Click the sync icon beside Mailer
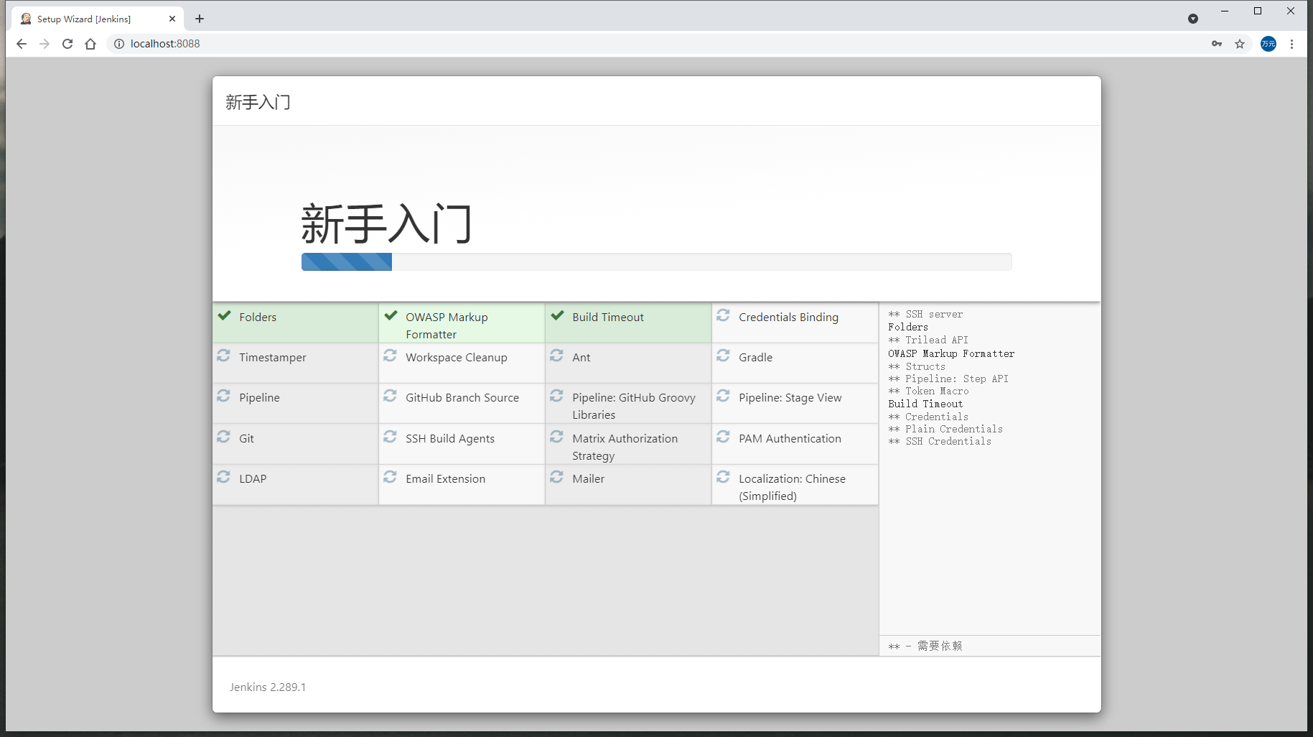Screen dimensions: 1313x737 [556, 477]
